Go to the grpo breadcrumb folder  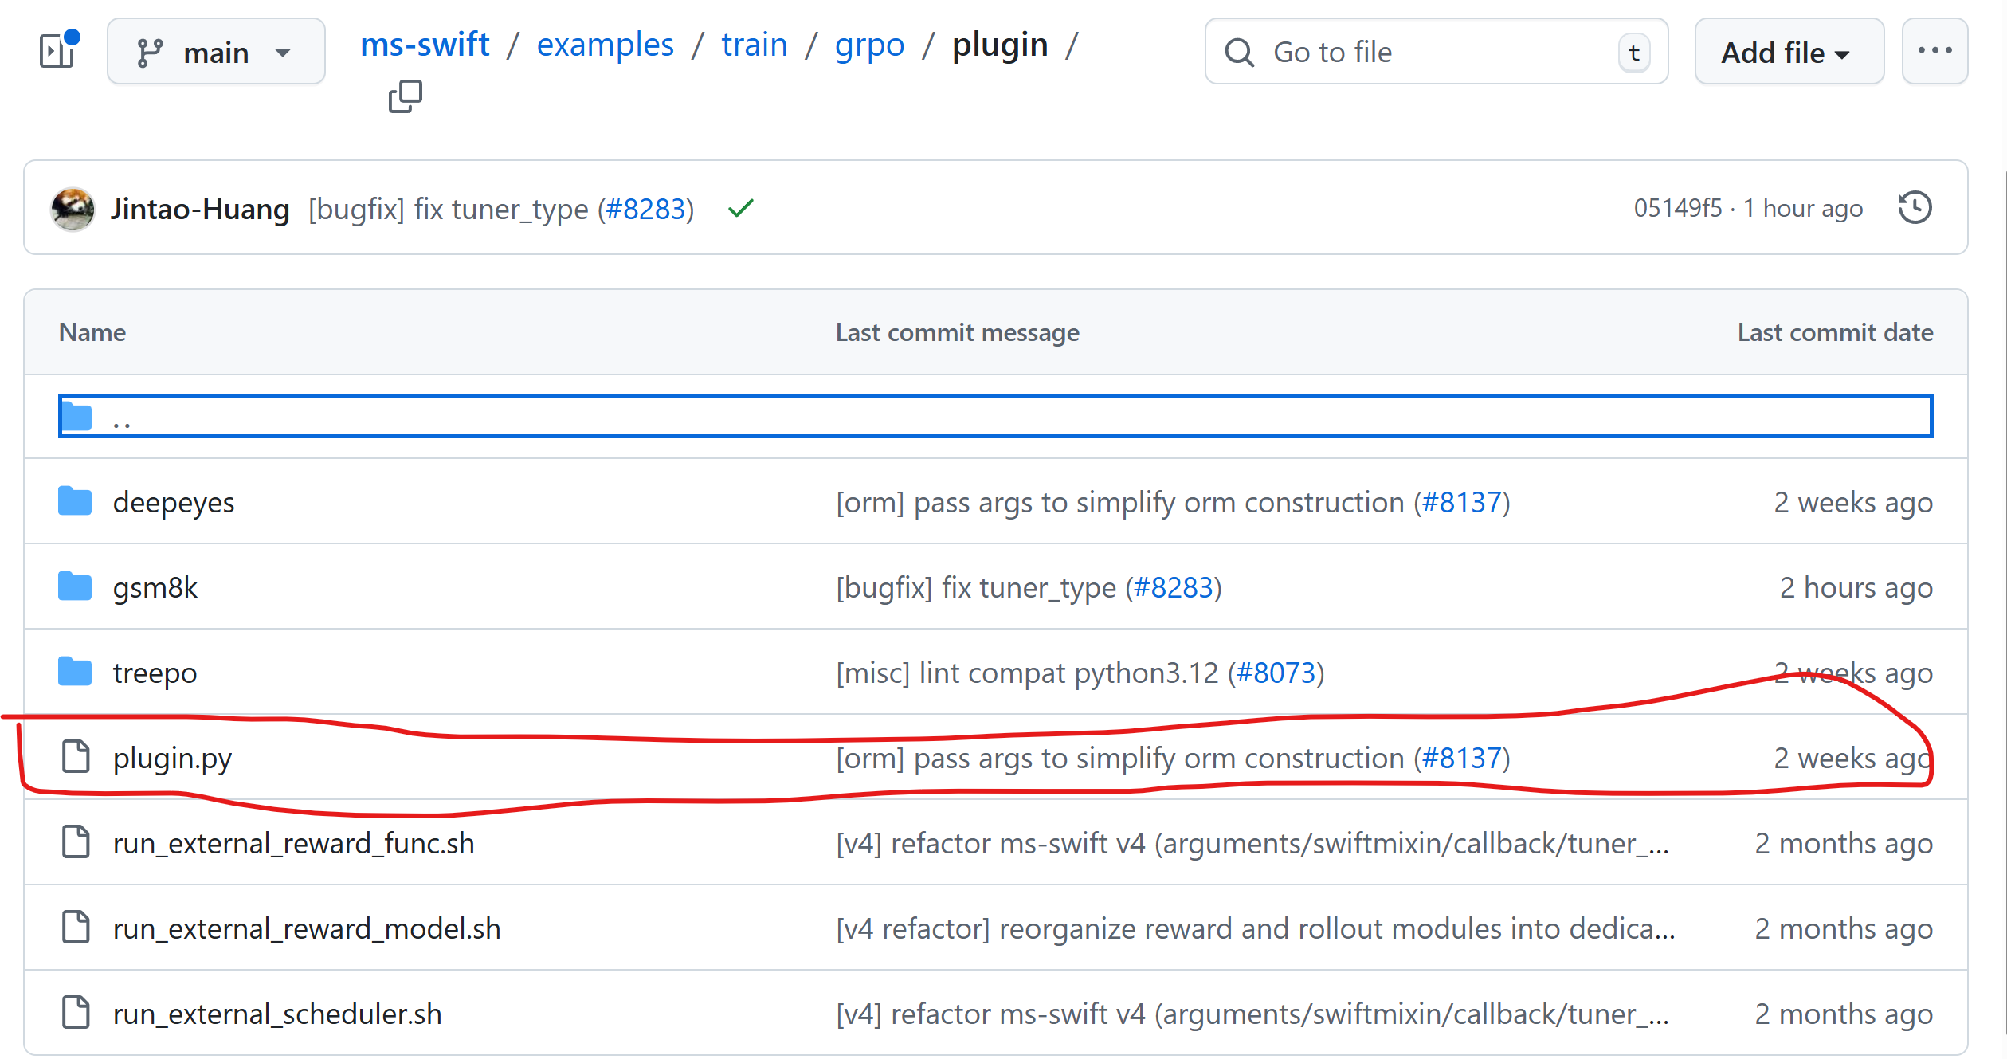869,45
